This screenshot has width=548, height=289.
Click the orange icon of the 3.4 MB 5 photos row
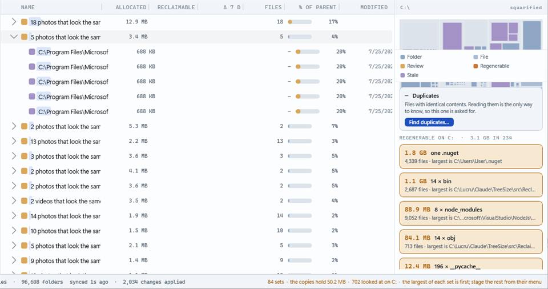click(x=24, y=37)
